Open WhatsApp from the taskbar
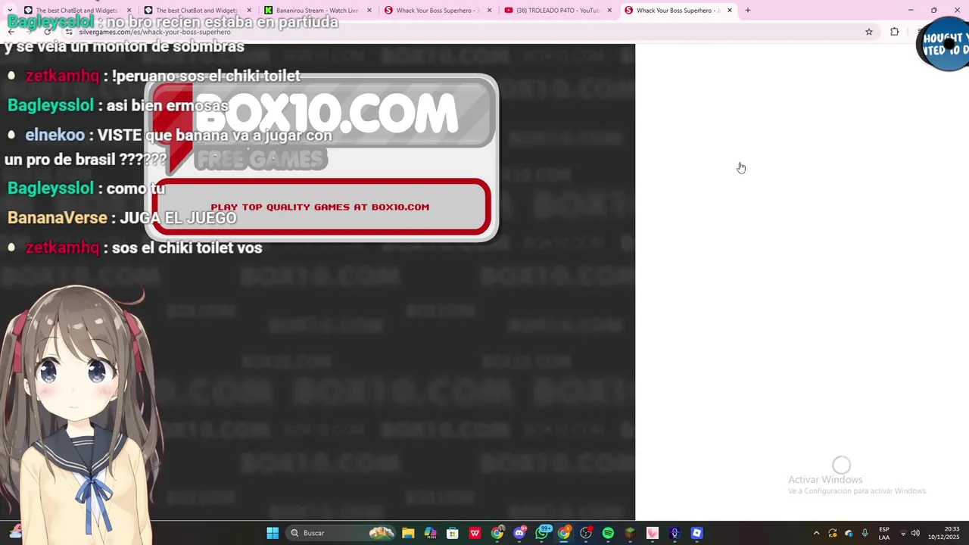 tap(542, 533)
